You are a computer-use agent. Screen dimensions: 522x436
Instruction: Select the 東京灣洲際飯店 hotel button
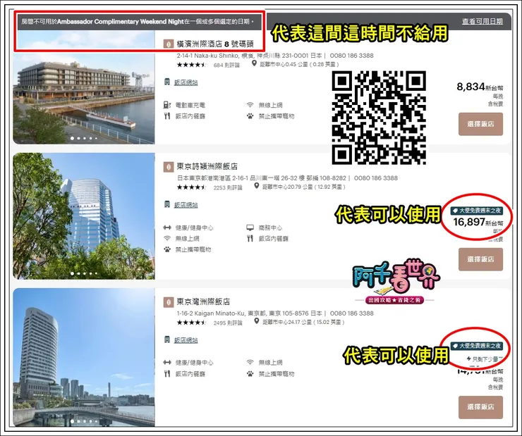480,406
